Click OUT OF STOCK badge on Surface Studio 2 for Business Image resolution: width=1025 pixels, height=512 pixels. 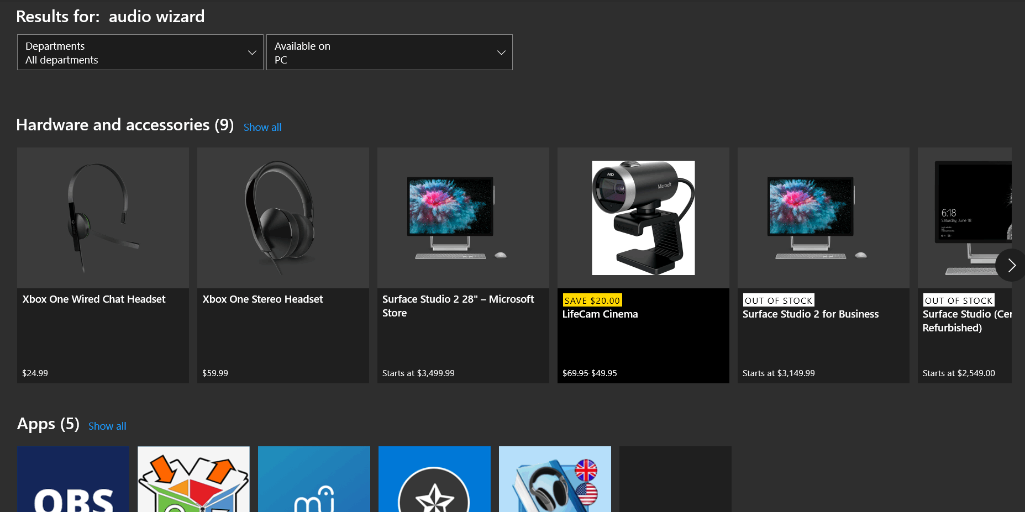point(779,300)
